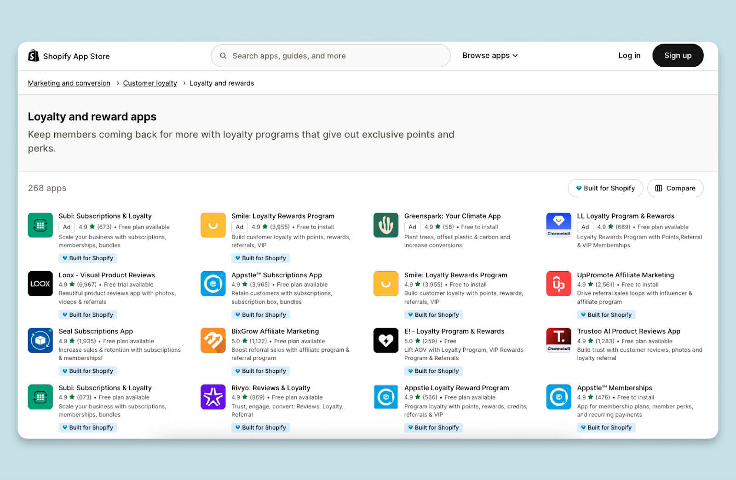Open LL Loyalty Program & Rewards title

coord(626,216)
